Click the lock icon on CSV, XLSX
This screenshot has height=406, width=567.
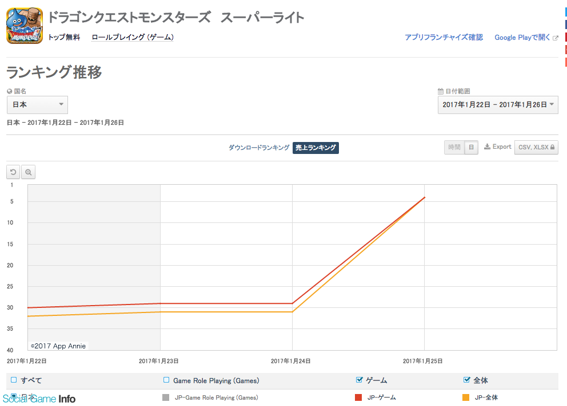(x=552, y=147)
